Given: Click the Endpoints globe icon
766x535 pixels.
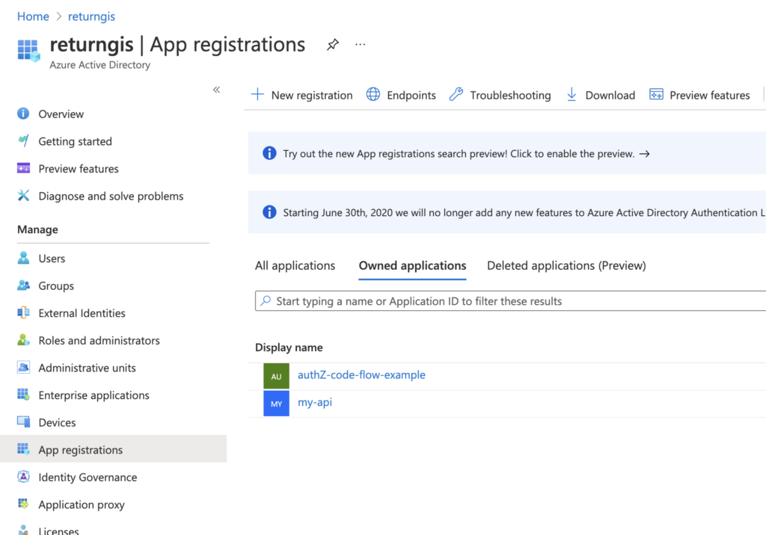Looking at the screenshot, I should 373,94.
